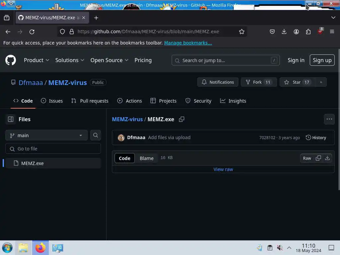Fork the repository with Fork button
The width and height of the screenshot is (340, 255).
coord(259,82)
